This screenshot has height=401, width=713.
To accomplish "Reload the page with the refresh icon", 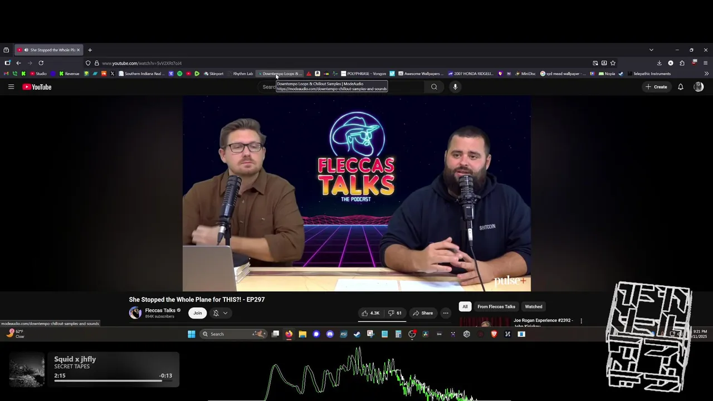I will 41,63.
